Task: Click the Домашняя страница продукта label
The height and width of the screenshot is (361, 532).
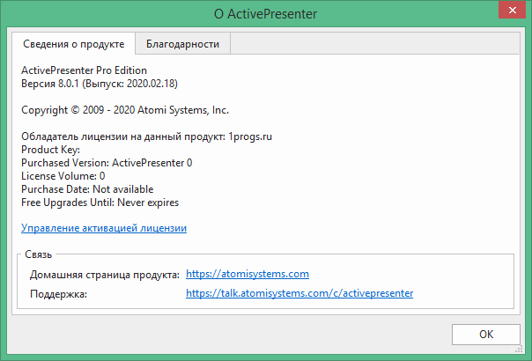Action: coord(105,275)
